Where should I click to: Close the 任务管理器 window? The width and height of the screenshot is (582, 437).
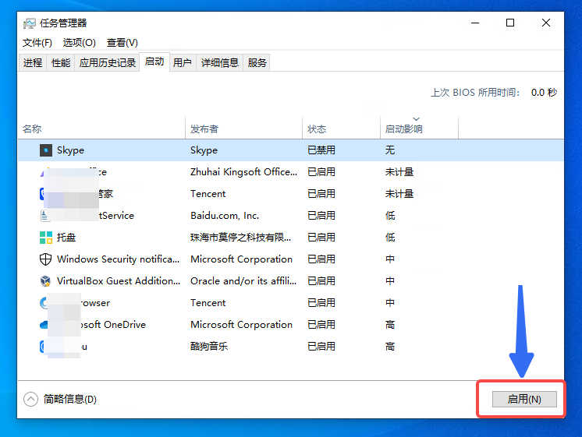[546, 23]
